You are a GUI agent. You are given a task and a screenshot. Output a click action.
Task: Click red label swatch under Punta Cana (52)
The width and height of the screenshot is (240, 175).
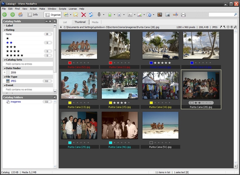coord(70,63)
